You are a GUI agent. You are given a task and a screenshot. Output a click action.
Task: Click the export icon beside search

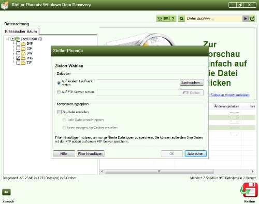coord(252,19)
